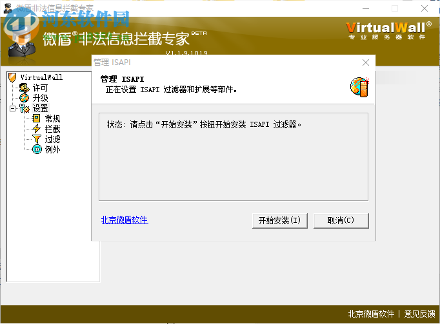The height and width of the screenshot is (324, 440).
Task: Click the VirtualWall logo in the header
Action: tap(388, 30)
